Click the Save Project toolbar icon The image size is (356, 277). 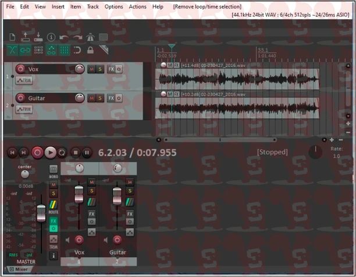[38, 37]
